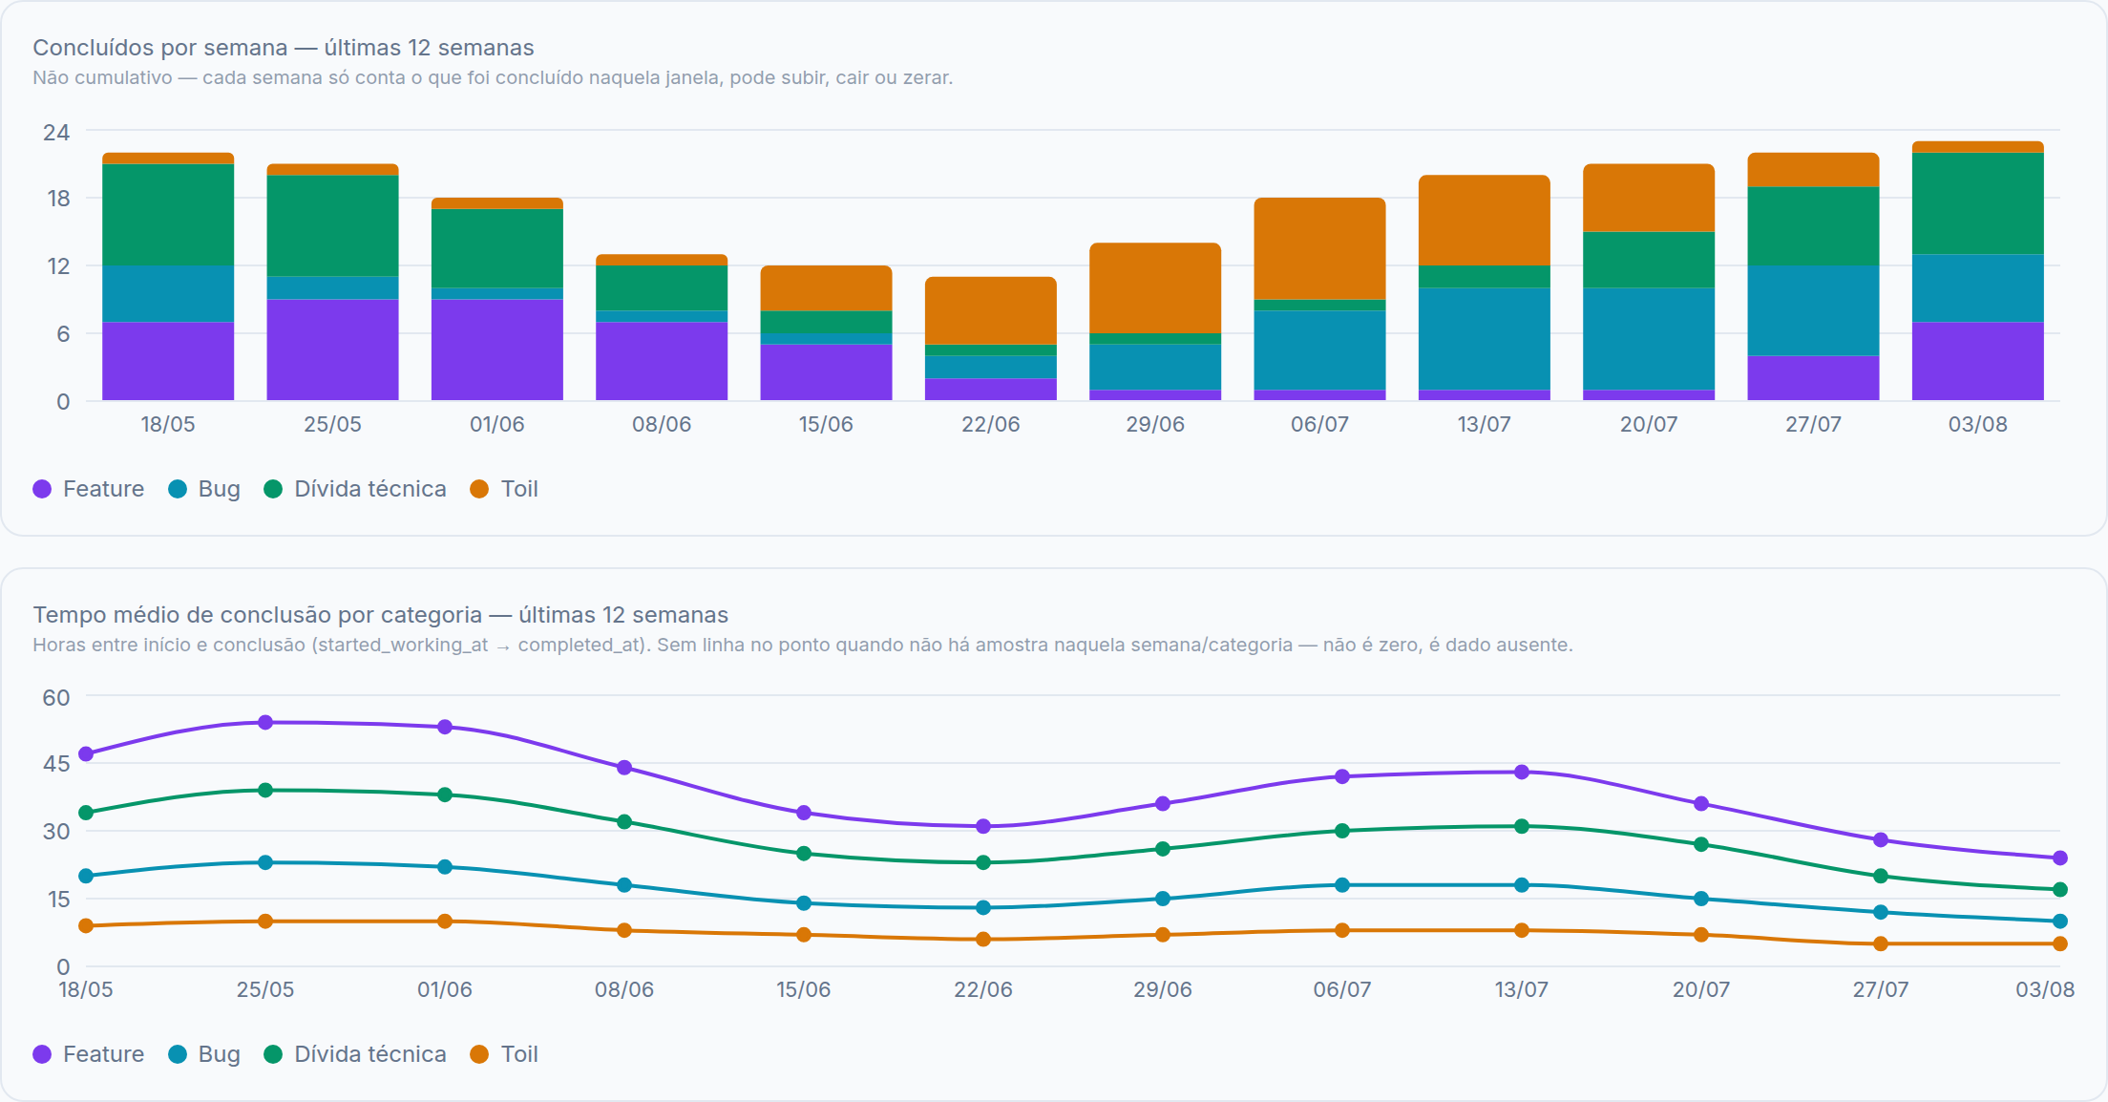Toggle Dívida técnica legend in Concluídos por semana chart

click(355, 489)
